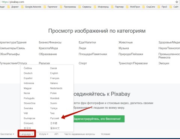Open Часто задаваемые вопросы footer link

pos(79,134)
